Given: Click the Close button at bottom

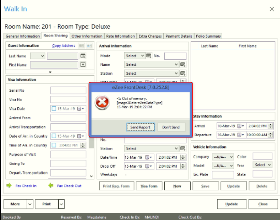Looking at the screenshot, I should click(263, 204).
